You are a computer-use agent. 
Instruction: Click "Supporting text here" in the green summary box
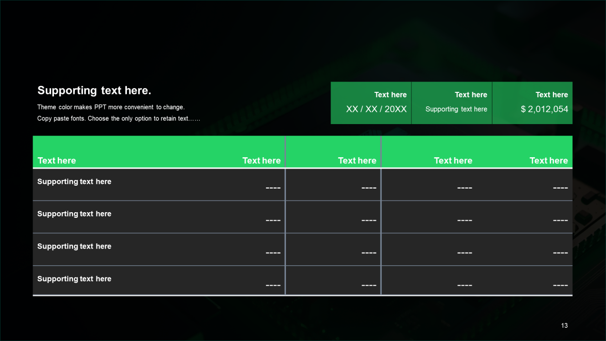tap(456, 109)
